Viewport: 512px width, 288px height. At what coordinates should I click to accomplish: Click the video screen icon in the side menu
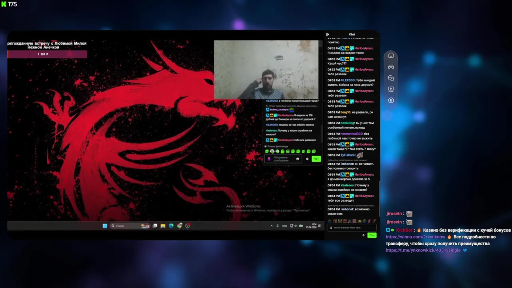(x=391, y=89)
